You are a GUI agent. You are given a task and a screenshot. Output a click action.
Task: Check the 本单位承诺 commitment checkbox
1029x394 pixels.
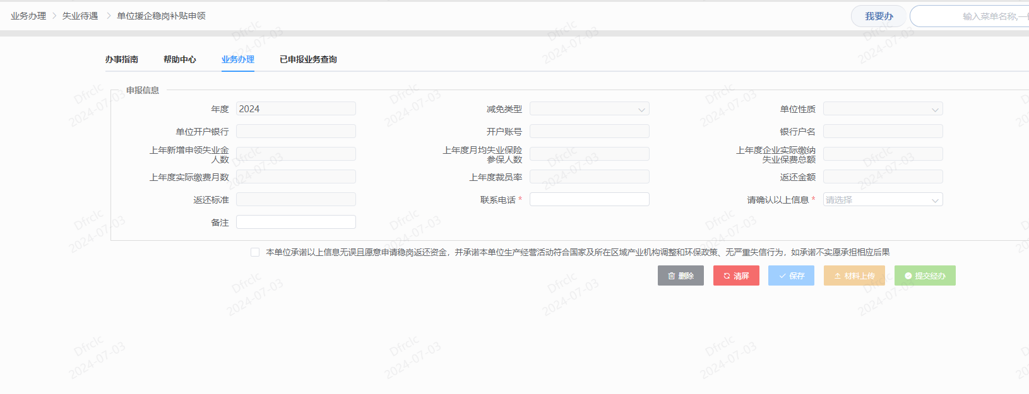pyautogui.click(x=255, y=252)
